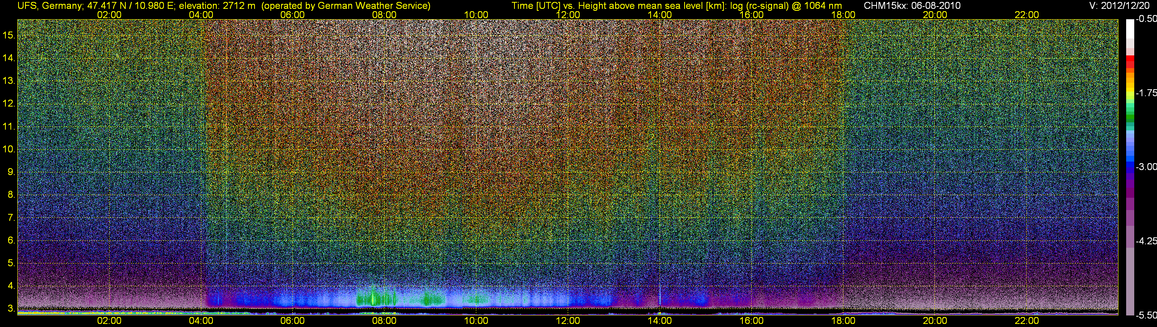Click the "-5.50" color scale value
Viewport: 1157px width, 327px height.
coord(1146,315)
